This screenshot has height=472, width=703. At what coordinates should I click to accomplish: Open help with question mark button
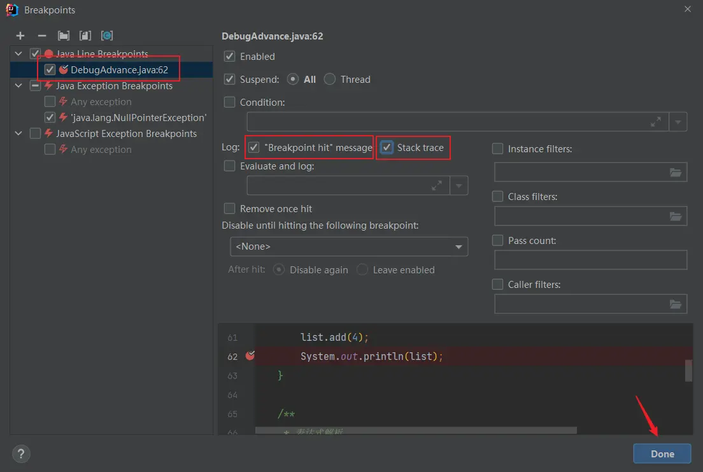(x=21, y=454)
